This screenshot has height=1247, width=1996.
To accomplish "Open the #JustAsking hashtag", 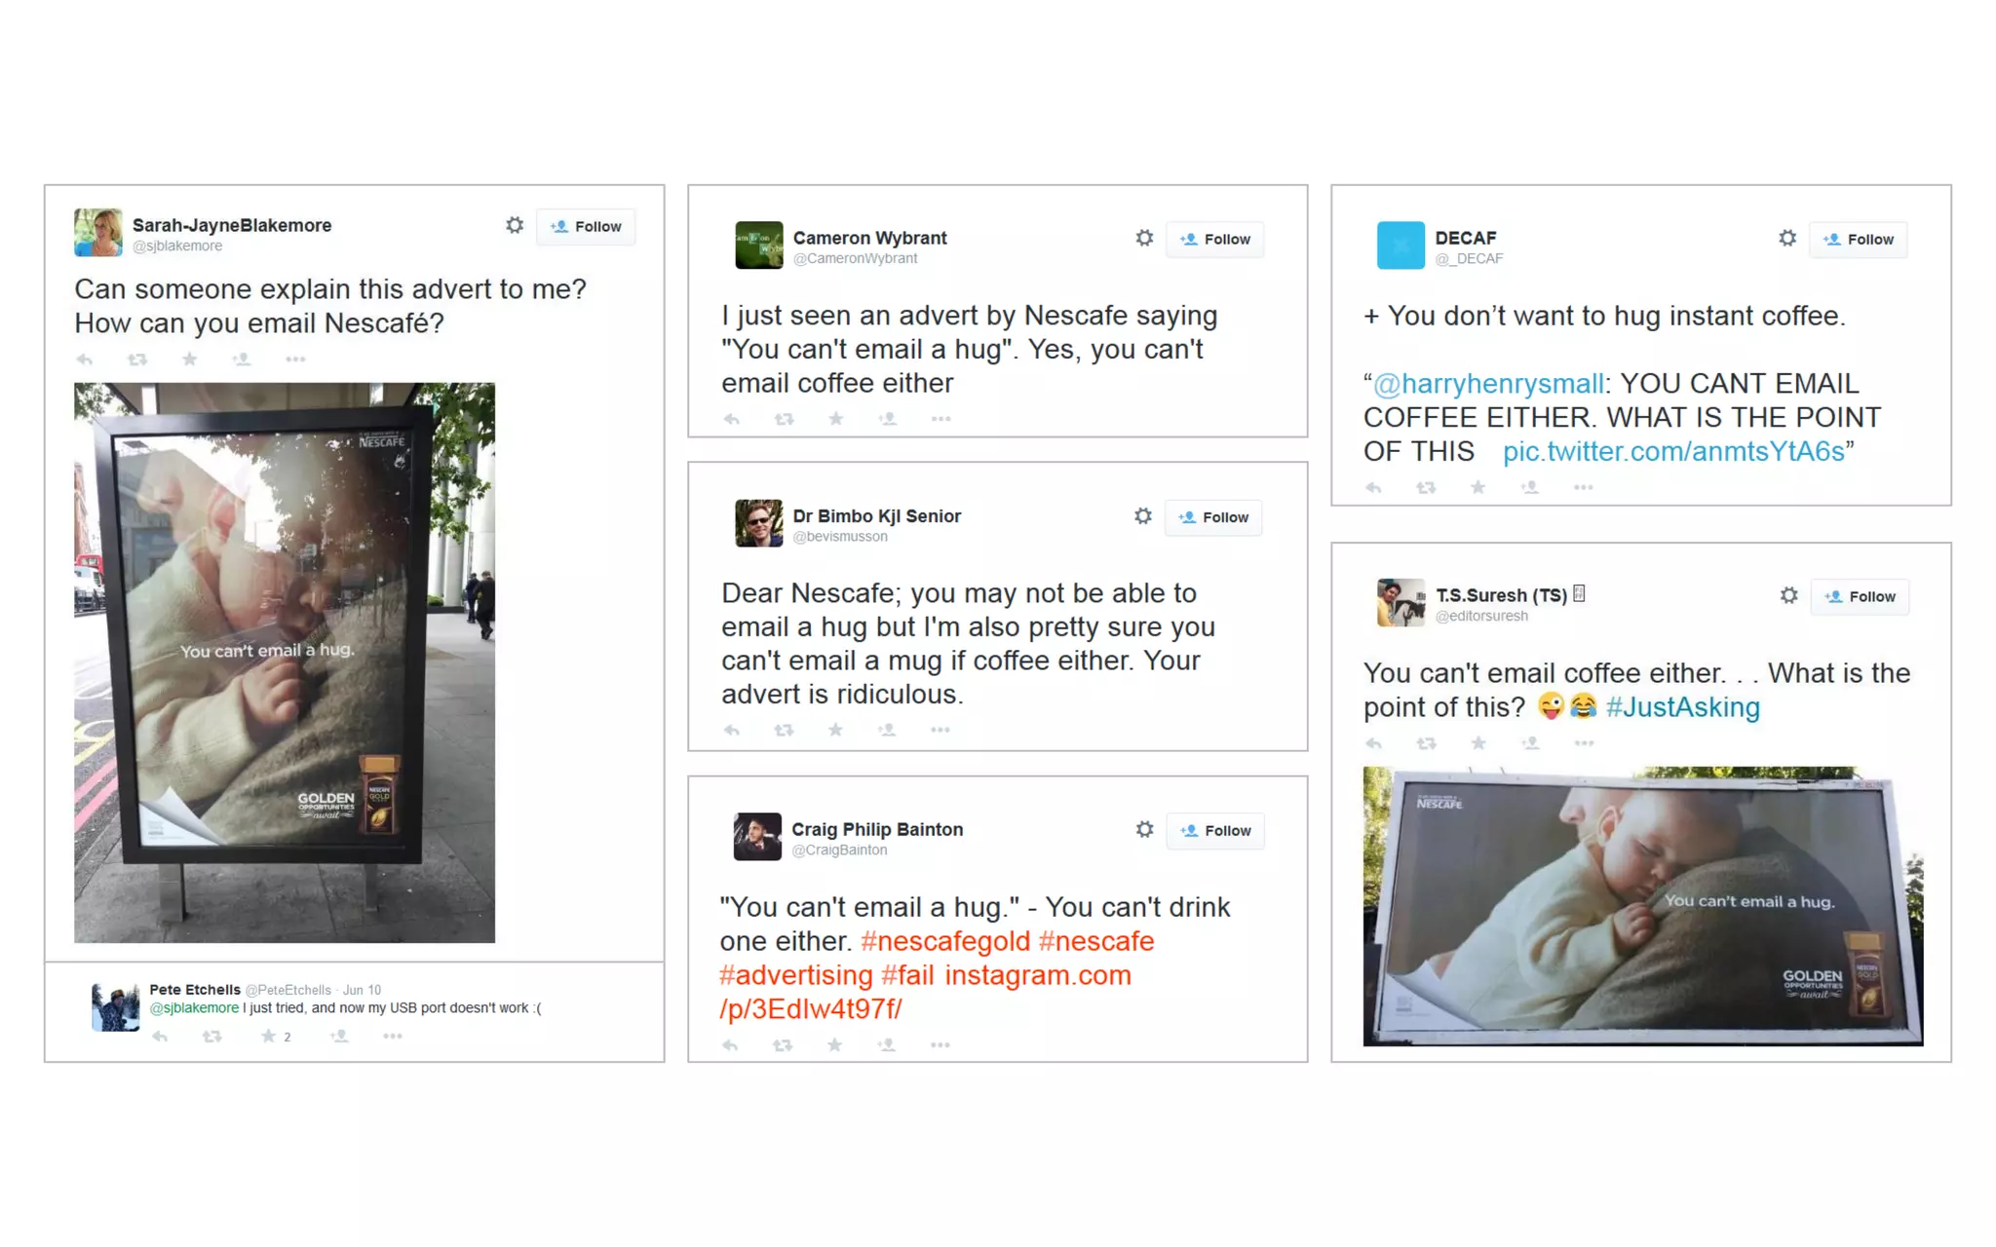I will pyautogui.click(x=1682, y=707).
